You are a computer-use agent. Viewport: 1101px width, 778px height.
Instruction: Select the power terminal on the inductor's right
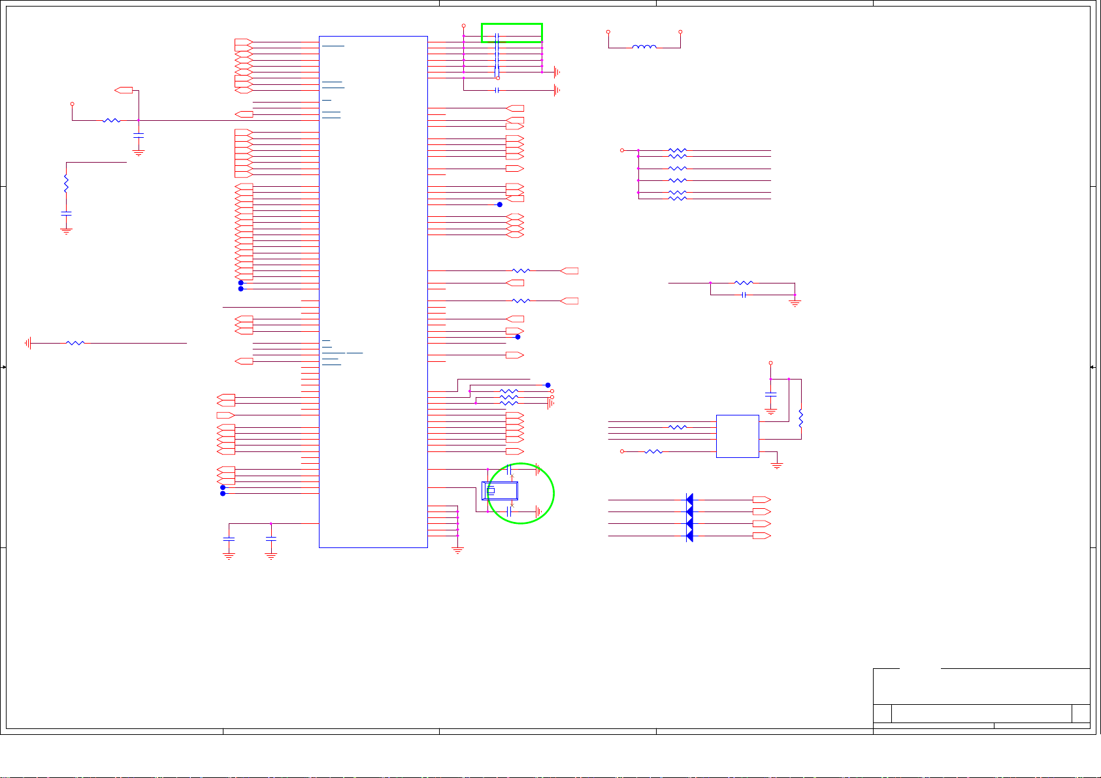tap(680, 31)
